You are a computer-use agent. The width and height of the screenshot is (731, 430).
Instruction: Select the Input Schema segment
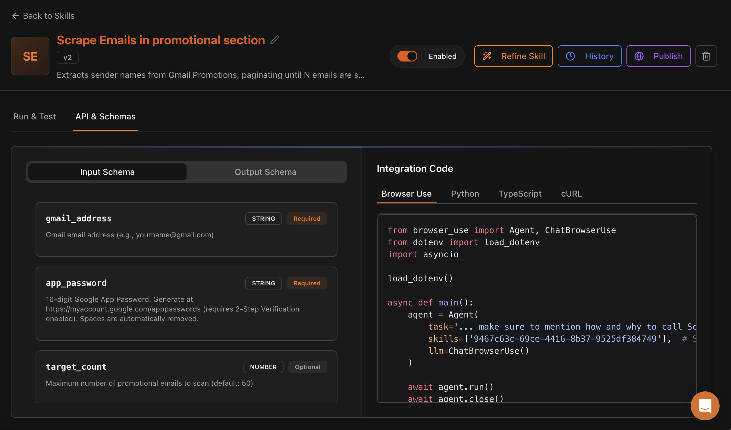coord(107,172)
